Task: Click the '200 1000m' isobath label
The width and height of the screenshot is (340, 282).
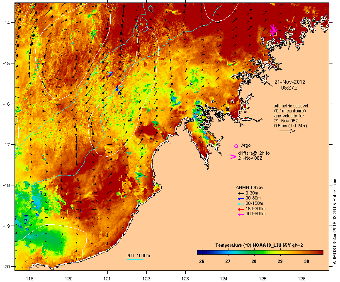Action: coord(138,255)
